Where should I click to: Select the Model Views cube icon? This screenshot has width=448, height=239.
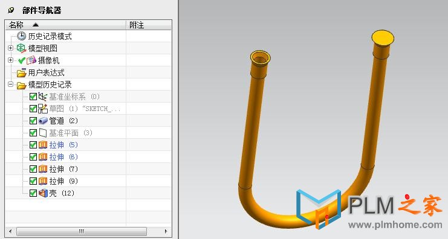(21, 48)
